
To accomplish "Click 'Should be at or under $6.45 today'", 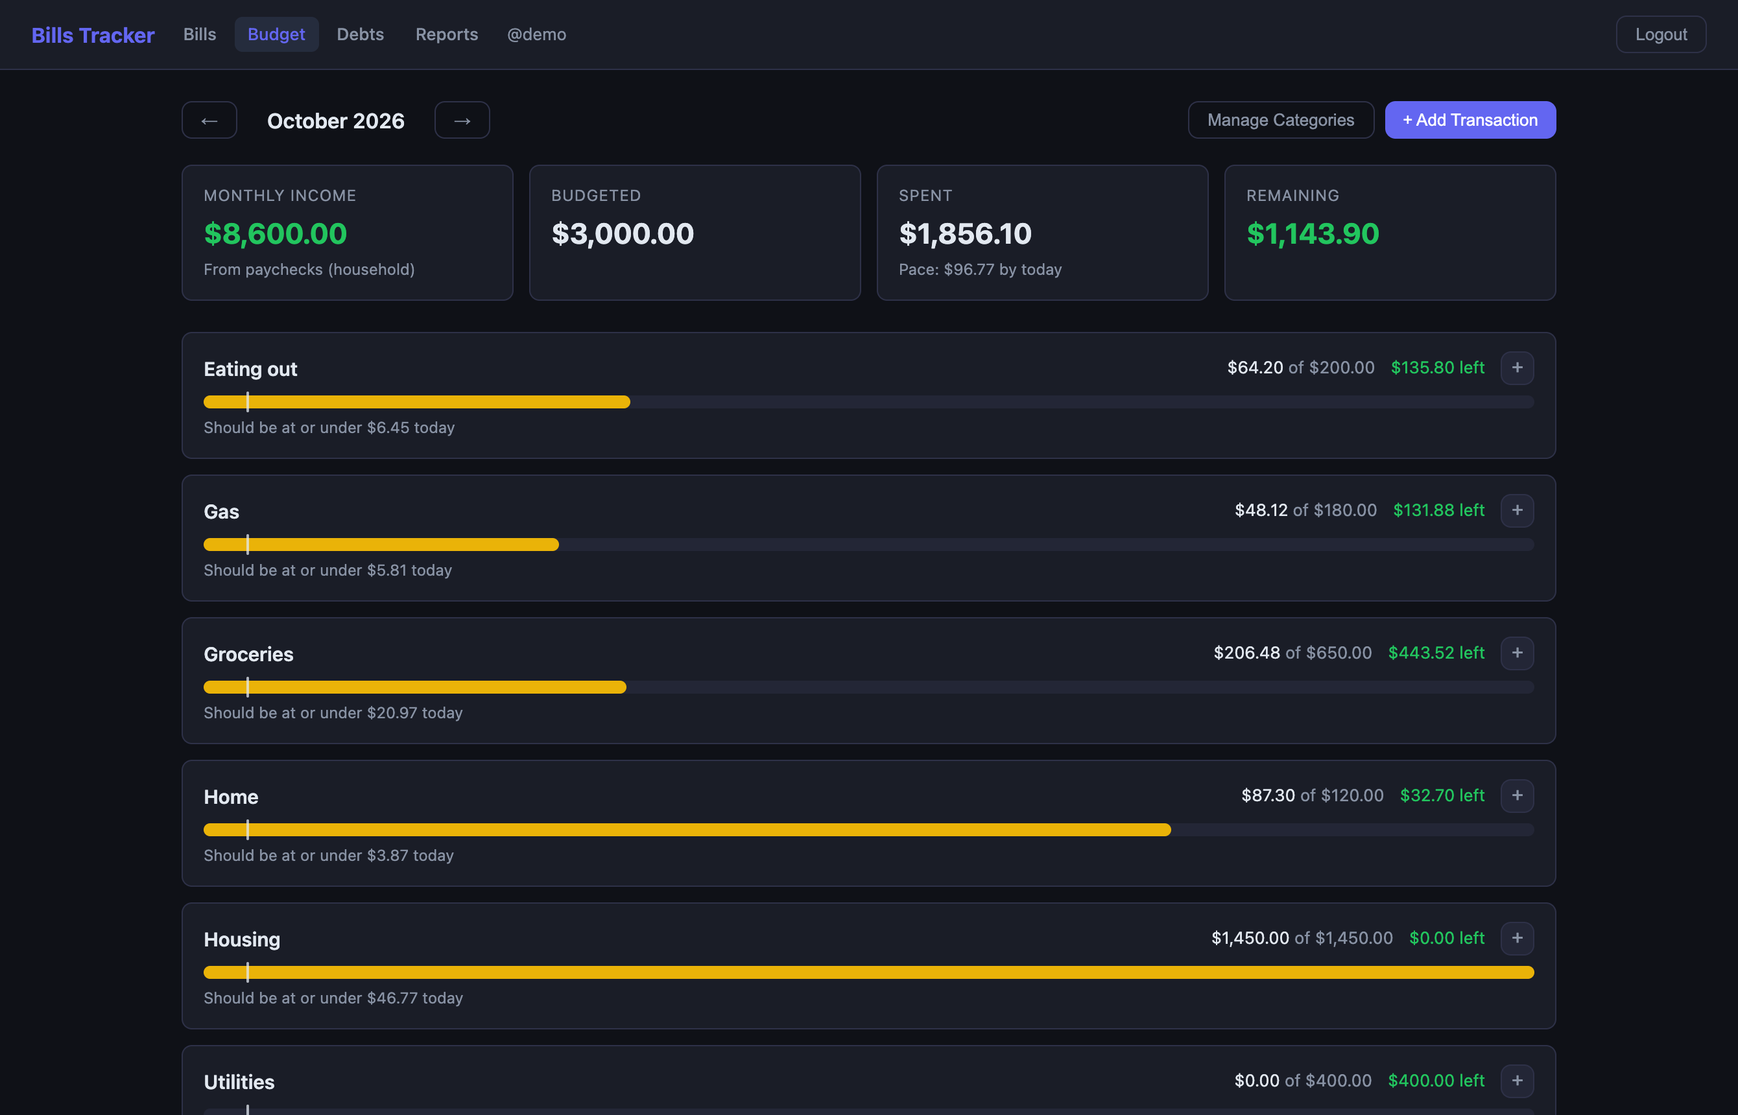I will 329,428.
